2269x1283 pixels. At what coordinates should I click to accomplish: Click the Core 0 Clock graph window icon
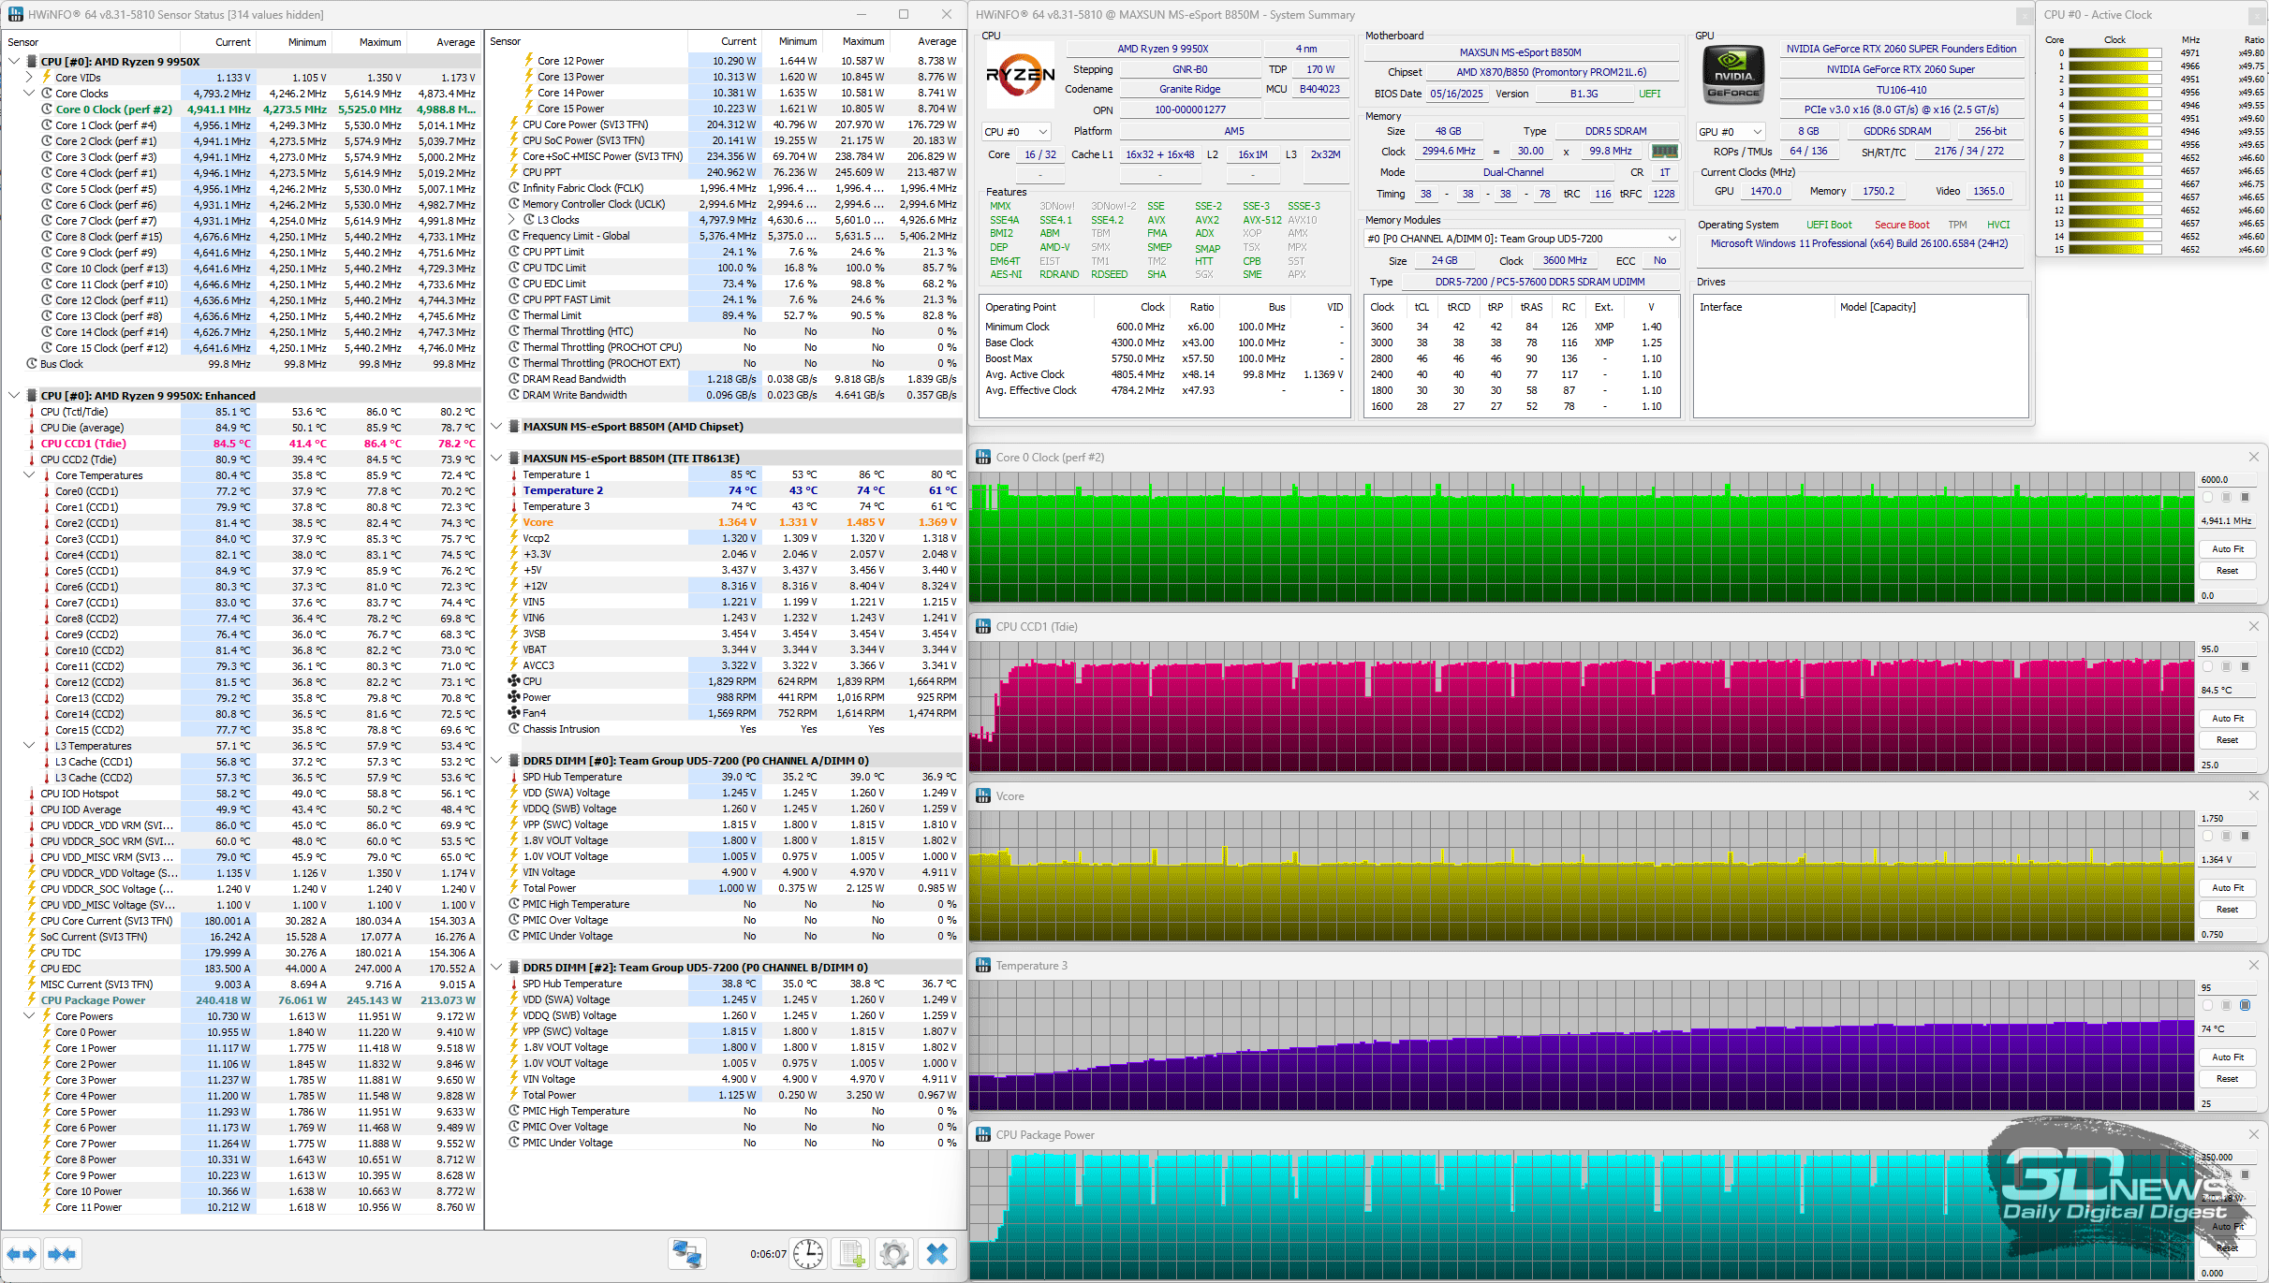[983, 458]
